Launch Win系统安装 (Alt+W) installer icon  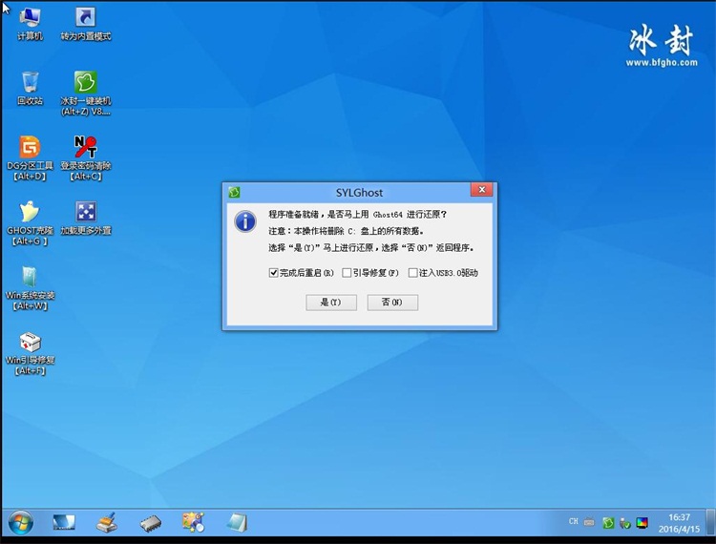pos(30,287)
